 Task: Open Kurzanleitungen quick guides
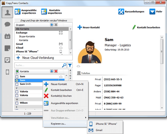click(x=131, y=11)
